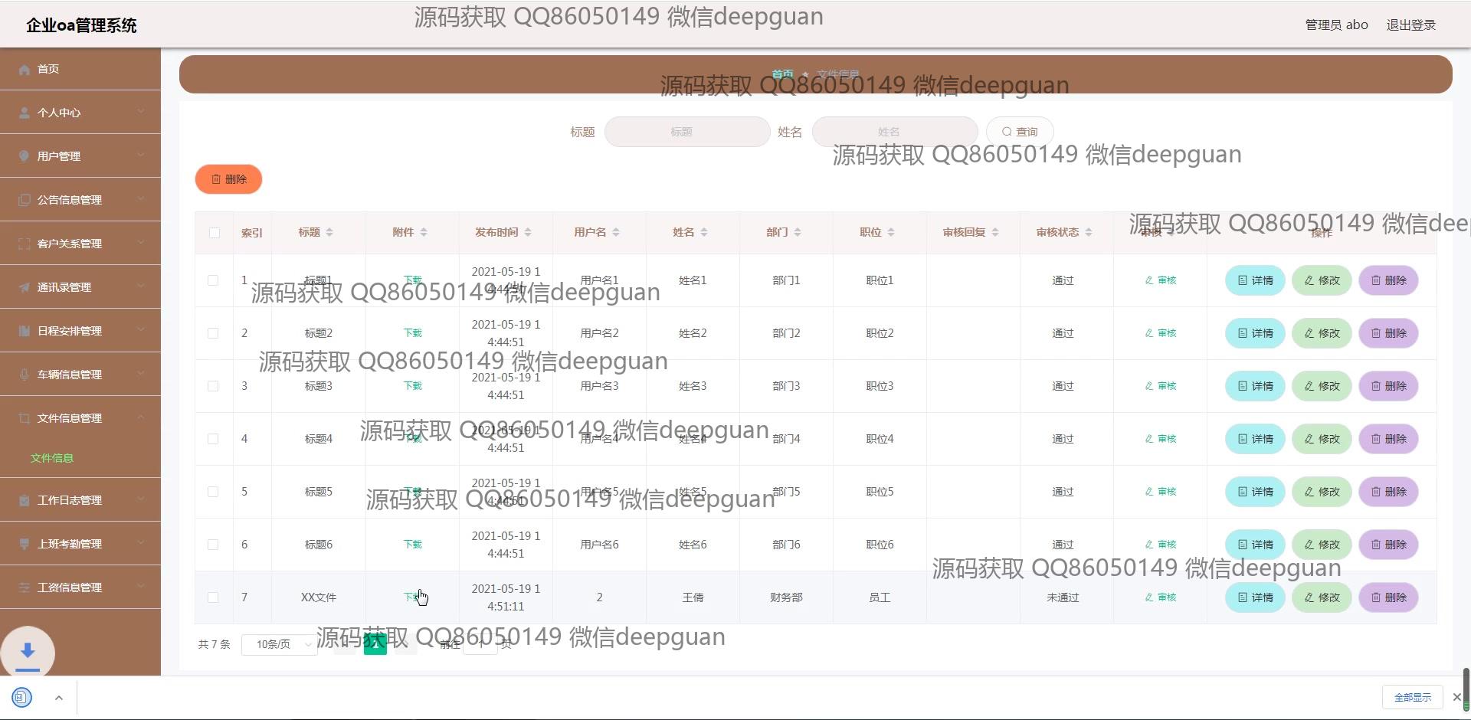Open the 日程安排管理 menu
Image resolution: width=1471 pixels, height=720 pixels.
(80, 331)
